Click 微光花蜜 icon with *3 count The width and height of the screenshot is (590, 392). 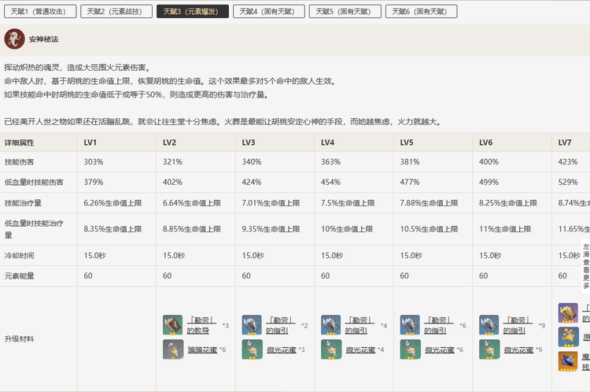(252, 349)
